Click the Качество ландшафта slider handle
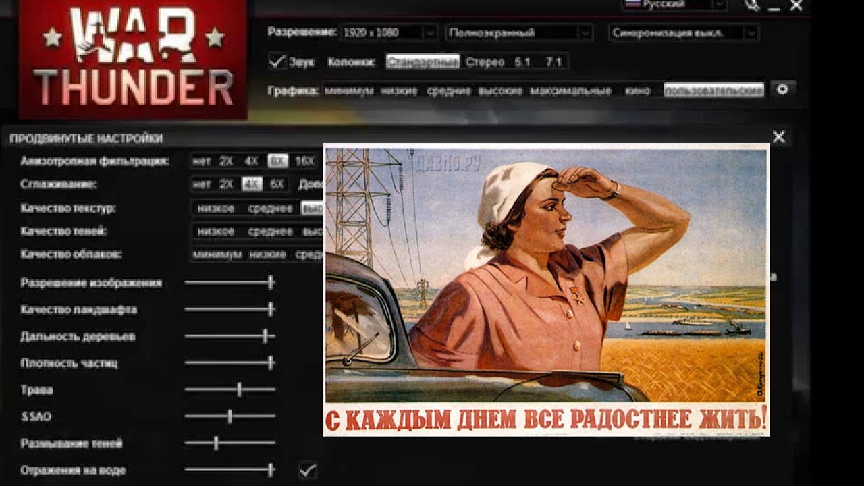This screenshot has width=864, height=486. (271, 309)
